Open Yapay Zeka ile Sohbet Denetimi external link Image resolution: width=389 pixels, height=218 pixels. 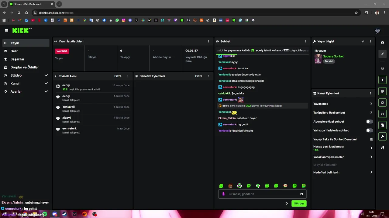371,139
